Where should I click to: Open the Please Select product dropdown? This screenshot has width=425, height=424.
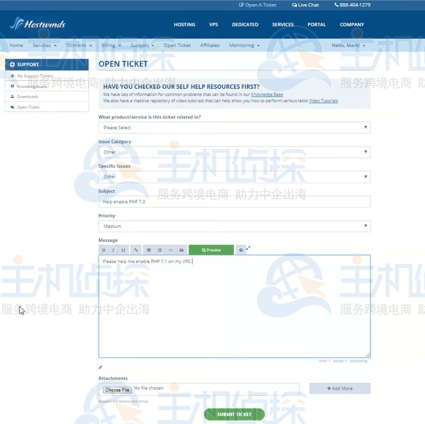(234, 127)
